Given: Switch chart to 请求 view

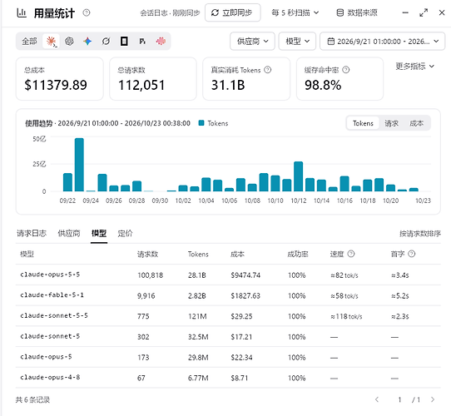Looking at the screenshot, I should (x=391, y=123).
